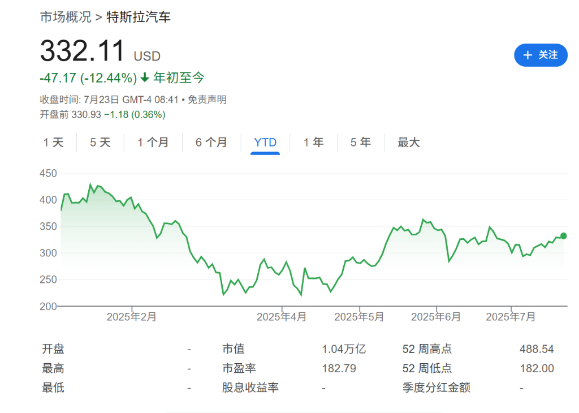Screen dimensions: 579x413
Task: Open the 市场概况 breadcrumb link
Action: pyautogui.click(x=66, y=17)
